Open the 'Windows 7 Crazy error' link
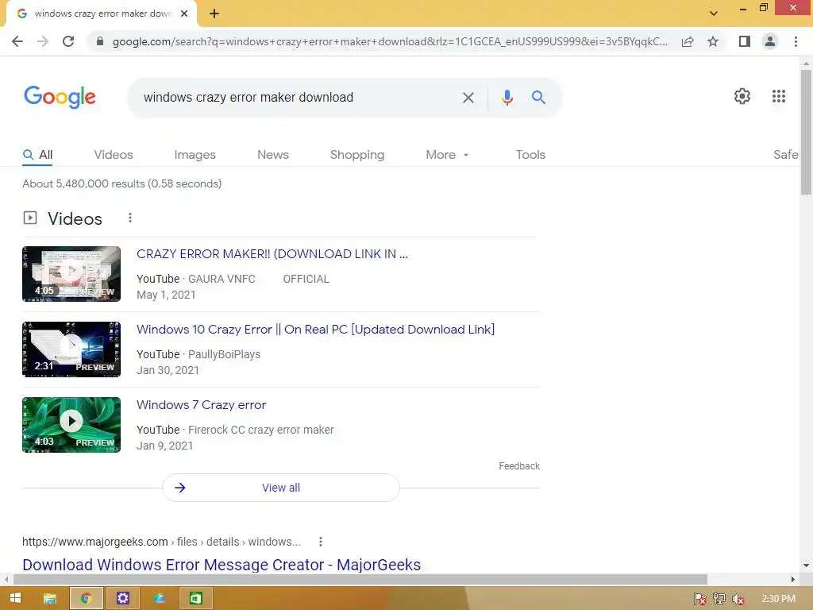 point(201,404)
